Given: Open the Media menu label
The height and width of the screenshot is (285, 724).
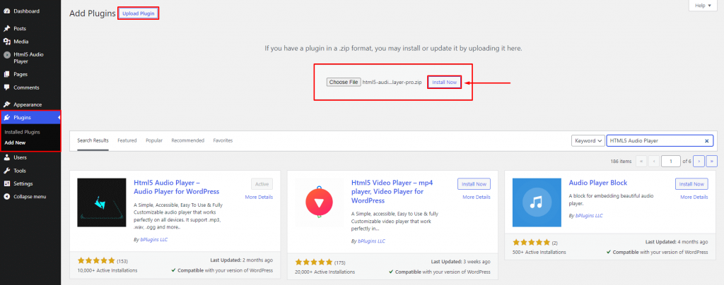Looking at the screenshot, I should pyautogui.click(x=21, y=42).
